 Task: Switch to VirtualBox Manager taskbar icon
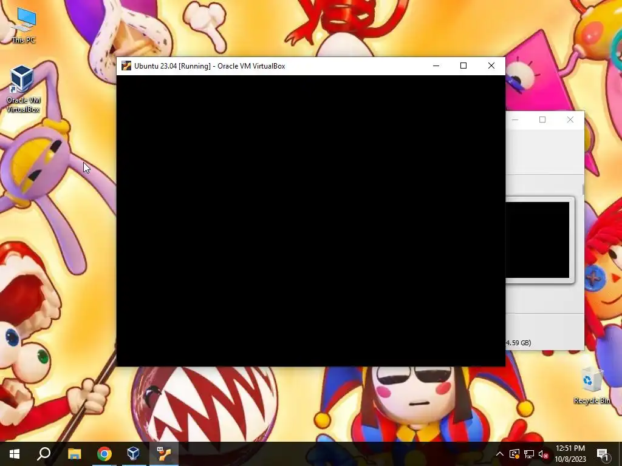pos(134,454)
